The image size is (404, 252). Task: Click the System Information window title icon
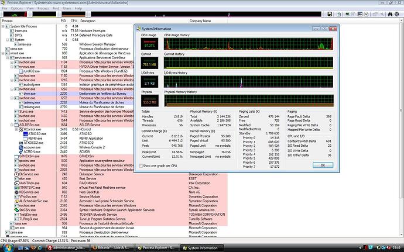coord(139,27)
